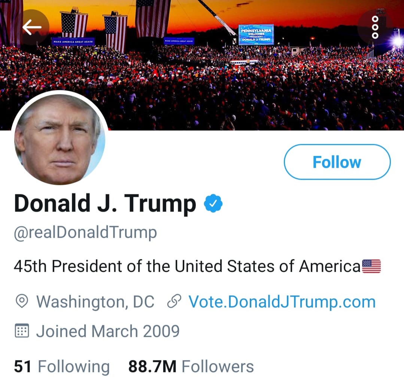Open the circular profile picture
Screen dimensions: 404x388
click(x=60, y=139)
